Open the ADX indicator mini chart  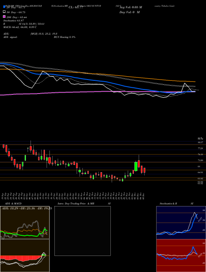pyautogui.click(x=25, y=223)
